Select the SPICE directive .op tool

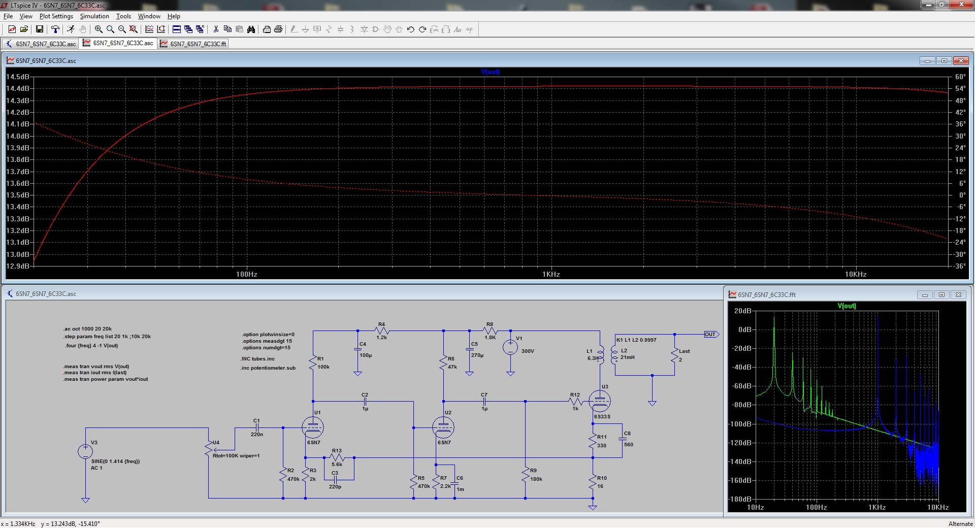(x=469, y=29)
